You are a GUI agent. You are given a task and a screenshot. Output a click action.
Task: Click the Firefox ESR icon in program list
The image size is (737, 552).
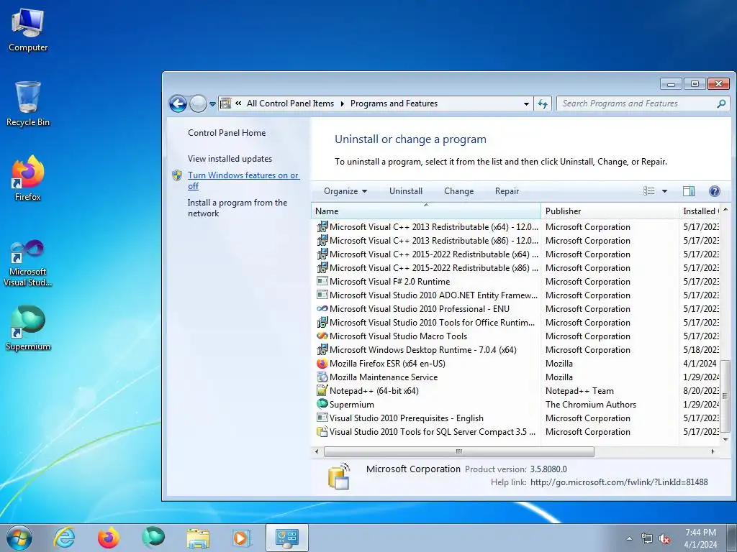322,363
